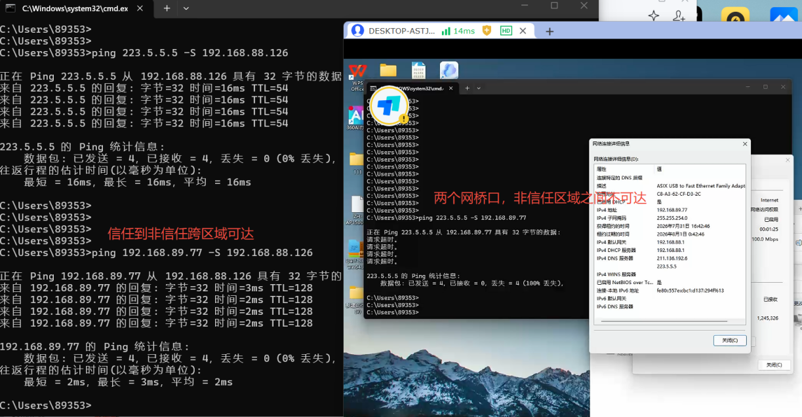Open the text document icon on remote desktop
Viewport: 802px width, 417px height.
point(418,71)
